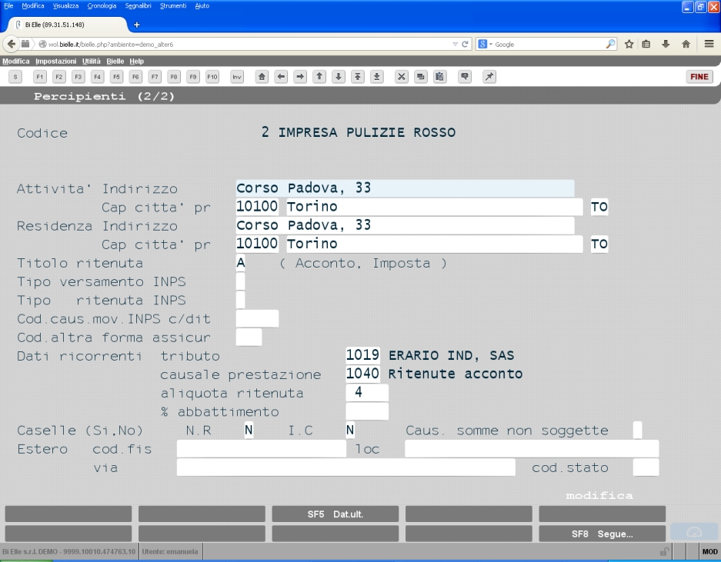
Task: Click the F1 function key button
Action: (x=40, y=77)
